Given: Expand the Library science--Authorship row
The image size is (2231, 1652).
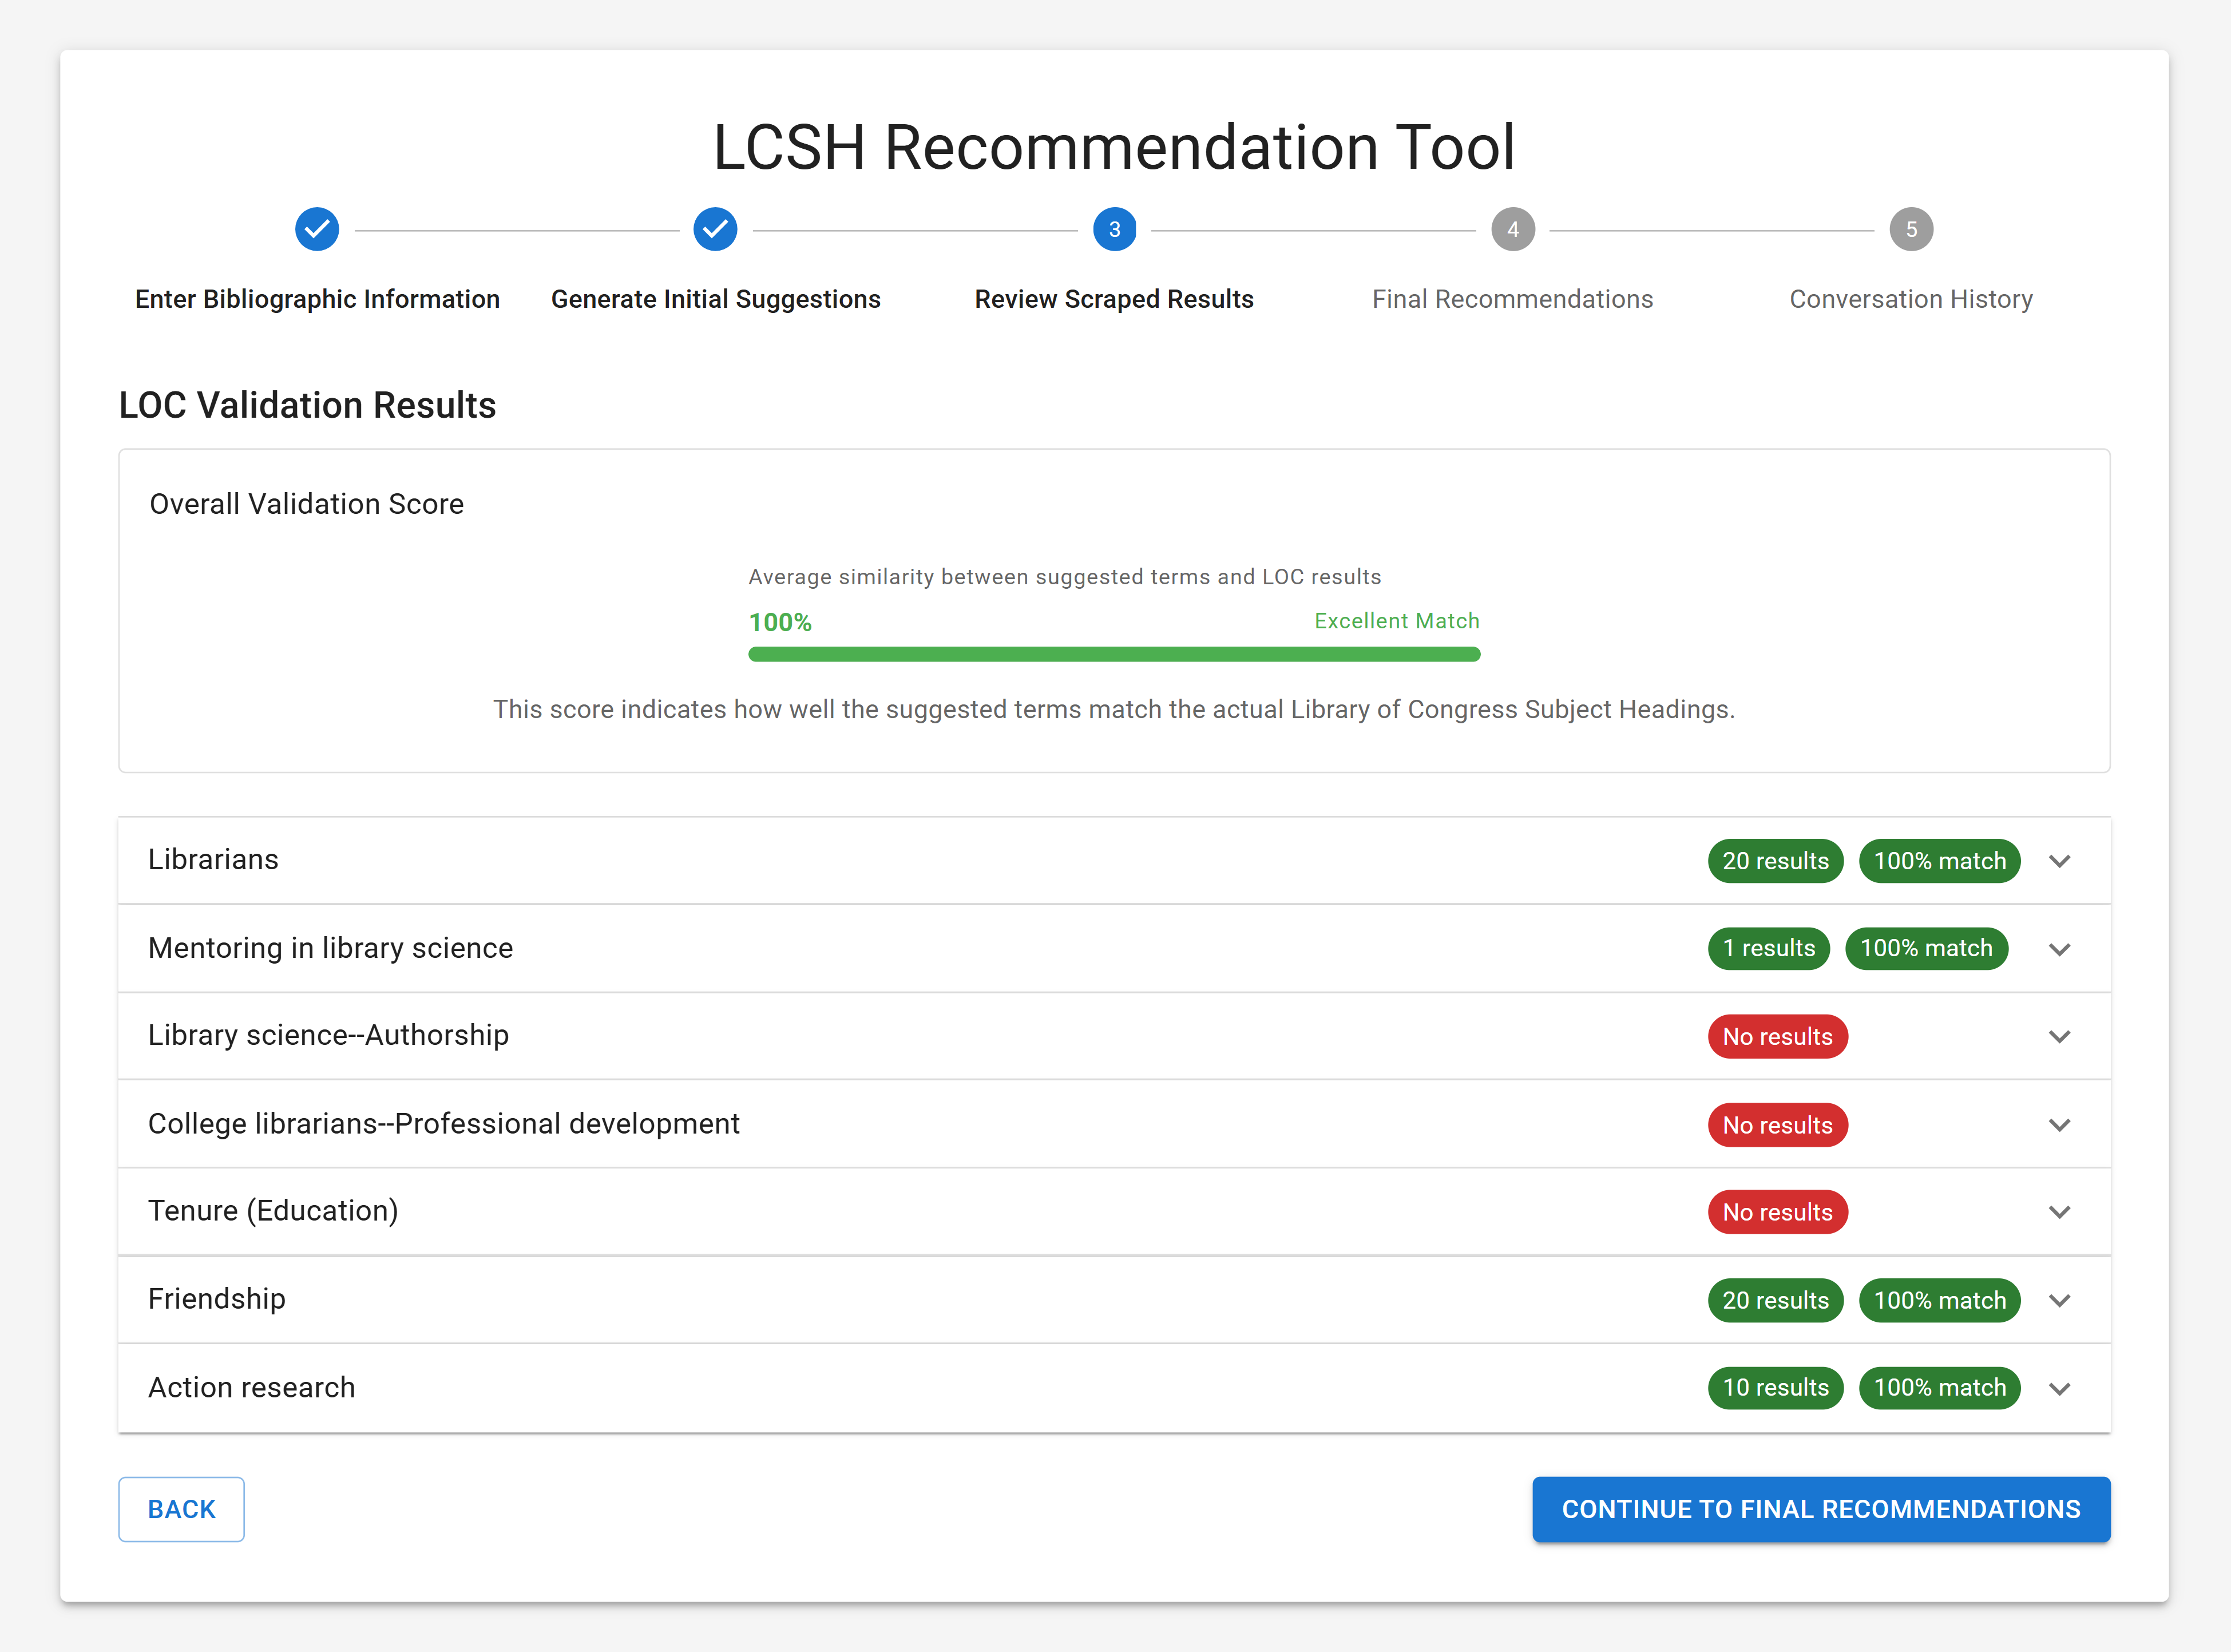Looking at the screenshot, I should (x=2060, y=1036).
